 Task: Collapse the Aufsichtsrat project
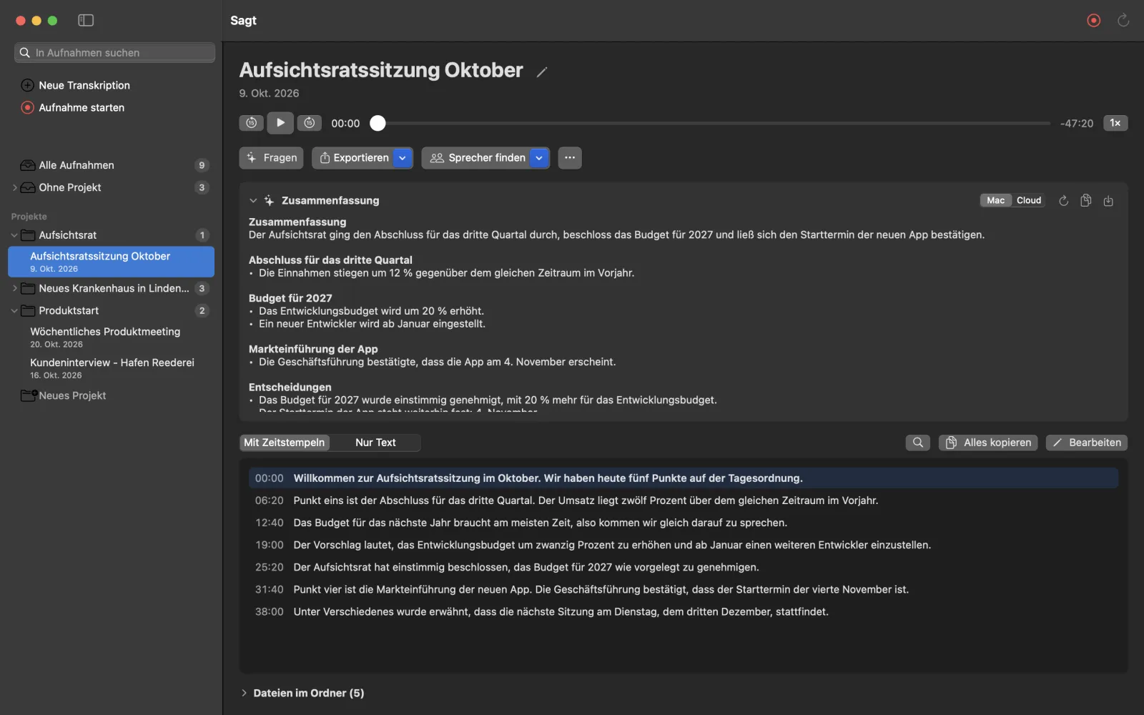click(x=14, y=235)
